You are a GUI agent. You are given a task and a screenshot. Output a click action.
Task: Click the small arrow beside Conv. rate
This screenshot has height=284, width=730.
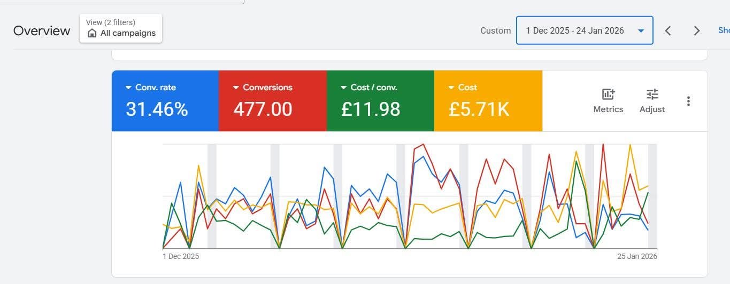tap(128, 88)
